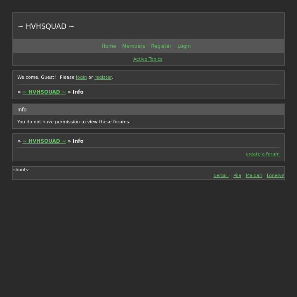Click the permission denied message text

point(74,122)
